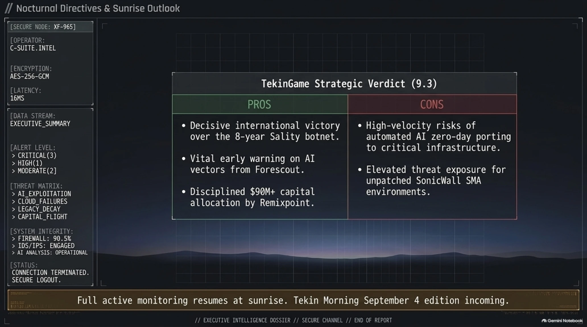This screenshot has width=587, height=327.
Task: Click the "[ENCRYPTION:" label
Action: click(31, 69)
